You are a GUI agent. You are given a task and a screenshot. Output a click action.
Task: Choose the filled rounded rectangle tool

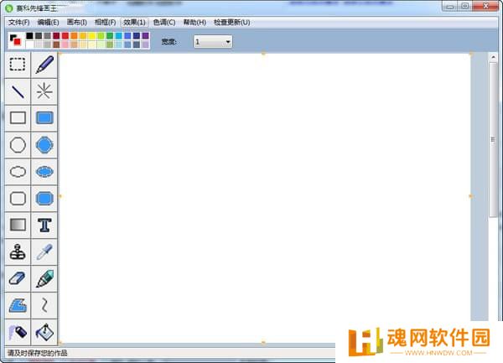44,199
